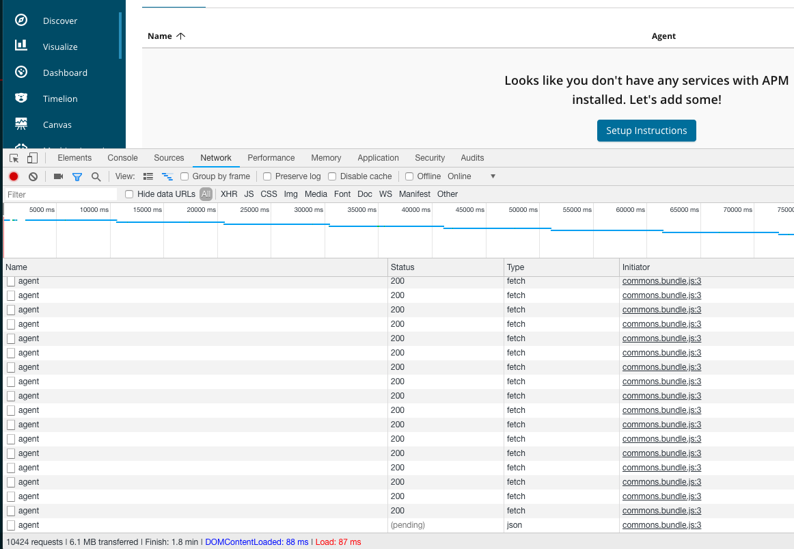
Task: Switch to large request rows view
Action: (148, 176)
